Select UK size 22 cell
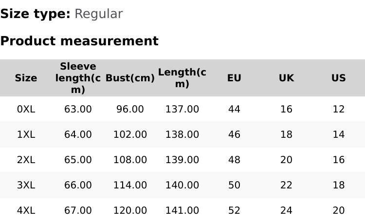The height and width of the screenshot is (223, 365). pos(286,185)
